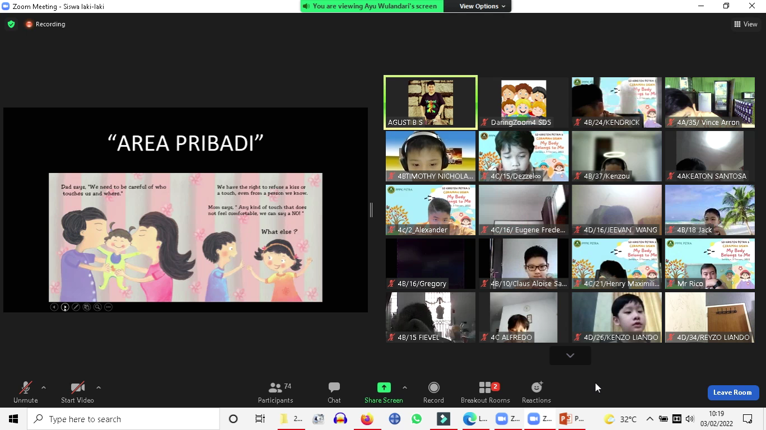
Task: Open WhatsApp from the taskbar
Action: (x=416, y=419)
